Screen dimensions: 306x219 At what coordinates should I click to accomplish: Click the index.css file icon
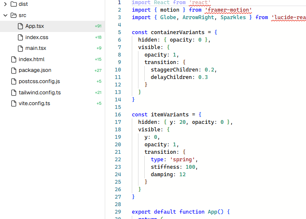(x=20, y=37)
